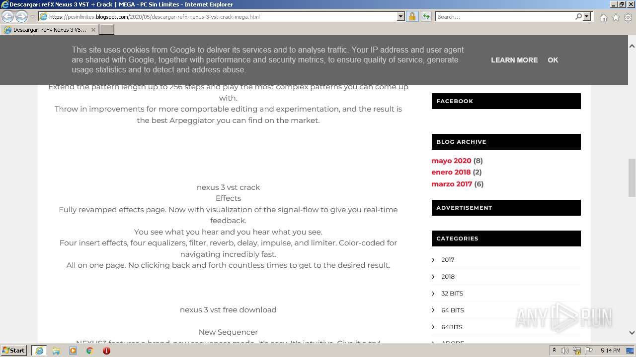
Task: Open the 32 BITS category
Action: tap(452, 294)
